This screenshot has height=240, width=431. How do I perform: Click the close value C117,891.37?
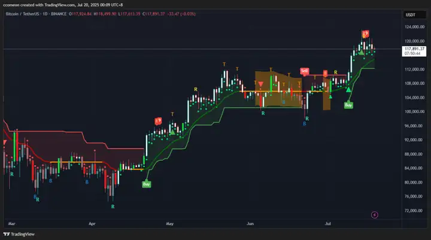pyautogui.click(x=153, y=14)
